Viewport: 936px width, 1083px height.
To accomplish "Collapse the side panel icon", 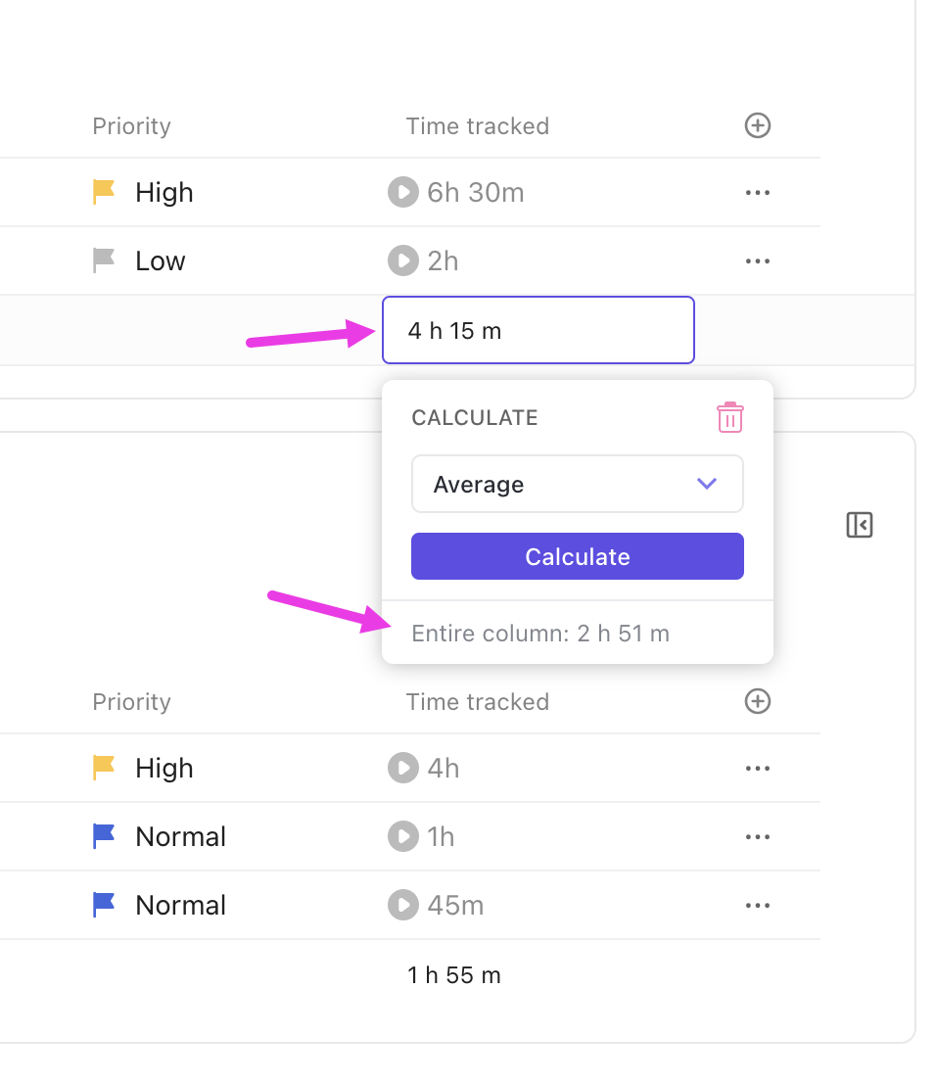I will [860, 525].
